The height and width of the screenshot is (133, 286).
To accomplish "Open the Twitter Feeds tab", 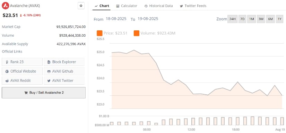I will 193,6.
